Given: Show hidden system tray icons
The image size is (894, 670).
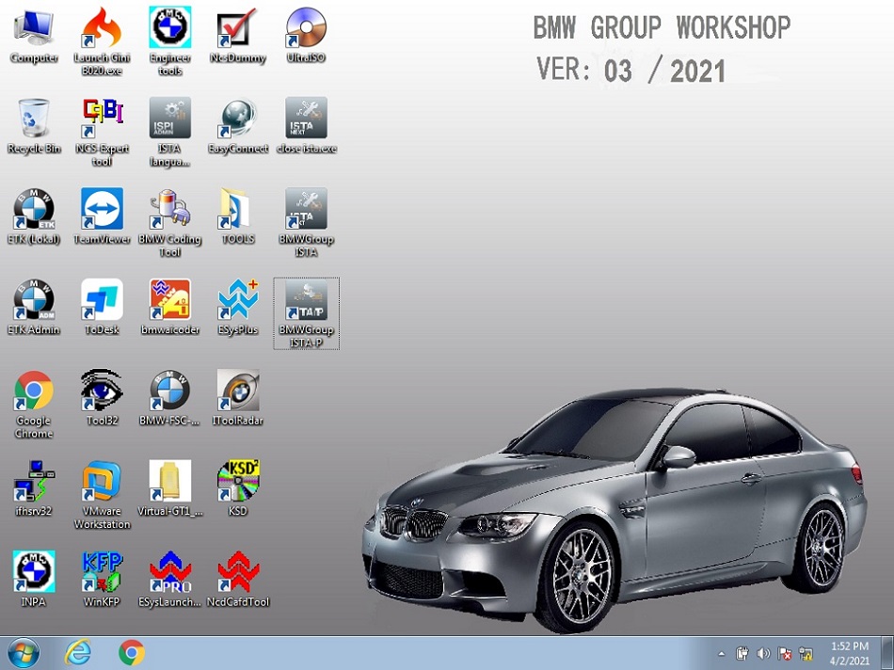Looking at the screenshot, I should tap(721, 654).
